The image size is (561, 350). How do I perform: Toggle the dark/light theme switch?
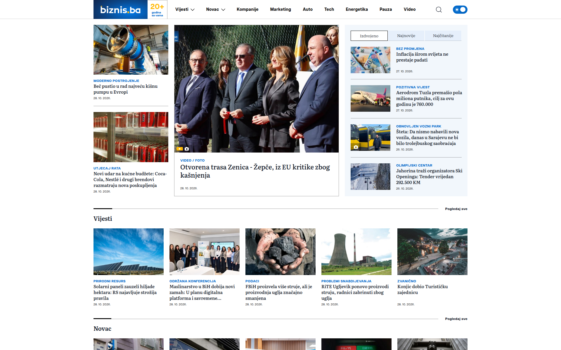pyautogui.click(x=460, y=10)
